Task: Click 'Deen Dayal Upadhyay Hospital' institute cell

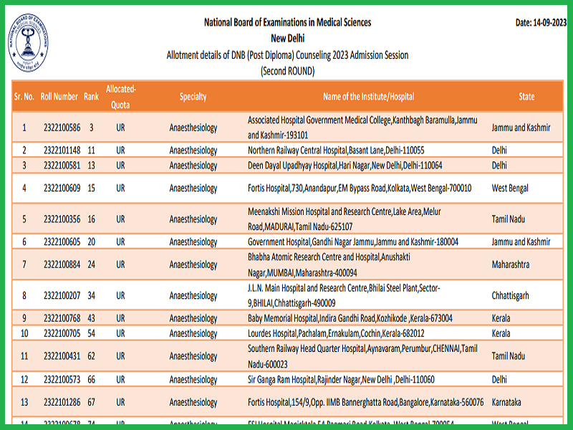Action: [x=345, y=166]
